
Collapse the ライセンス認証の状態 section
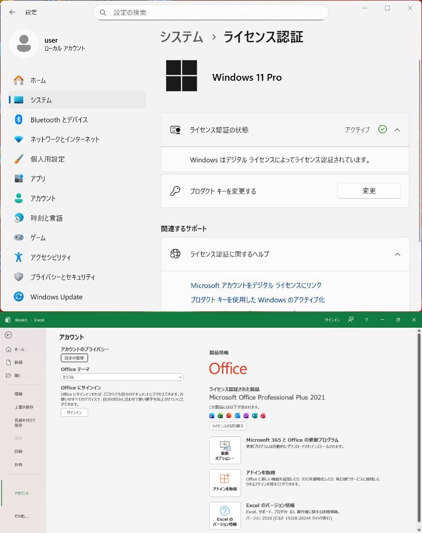(x=397, y=130)
